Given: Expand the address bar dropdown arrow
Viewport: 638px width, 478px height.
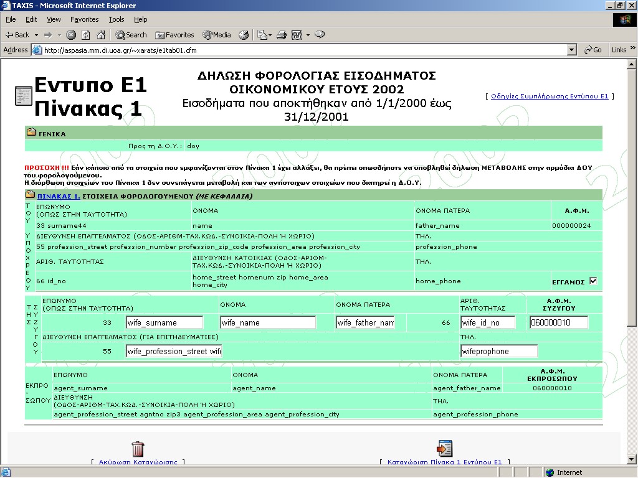Looking at the screenshot, I should tap(572, 50).
